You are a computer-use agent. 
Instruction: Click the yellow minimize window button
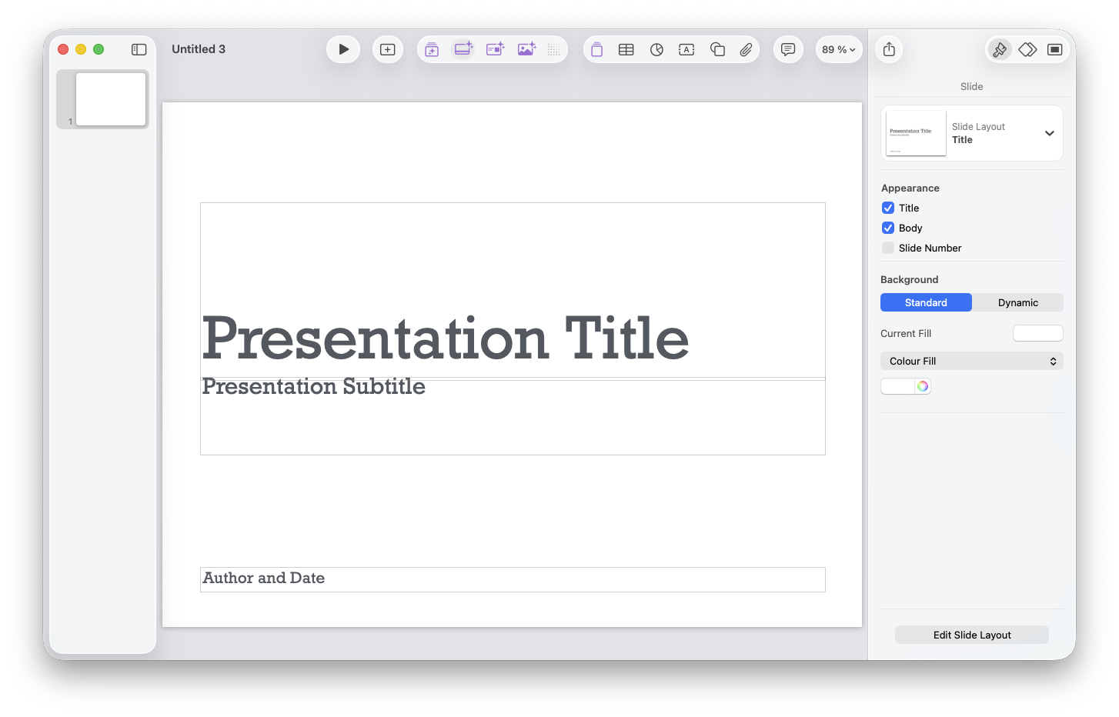pyautogui.click(x=81, y=49)
